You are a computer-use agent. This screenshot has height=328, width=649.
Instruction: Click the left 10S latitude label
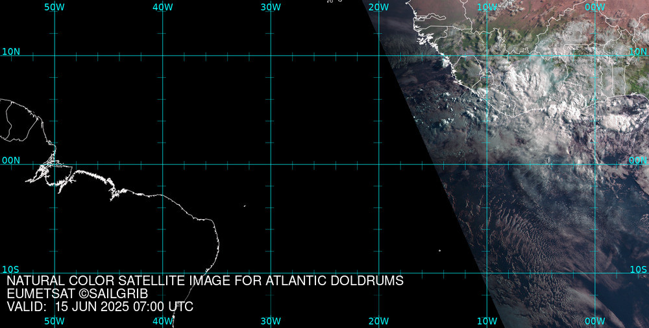coord(11,270)
